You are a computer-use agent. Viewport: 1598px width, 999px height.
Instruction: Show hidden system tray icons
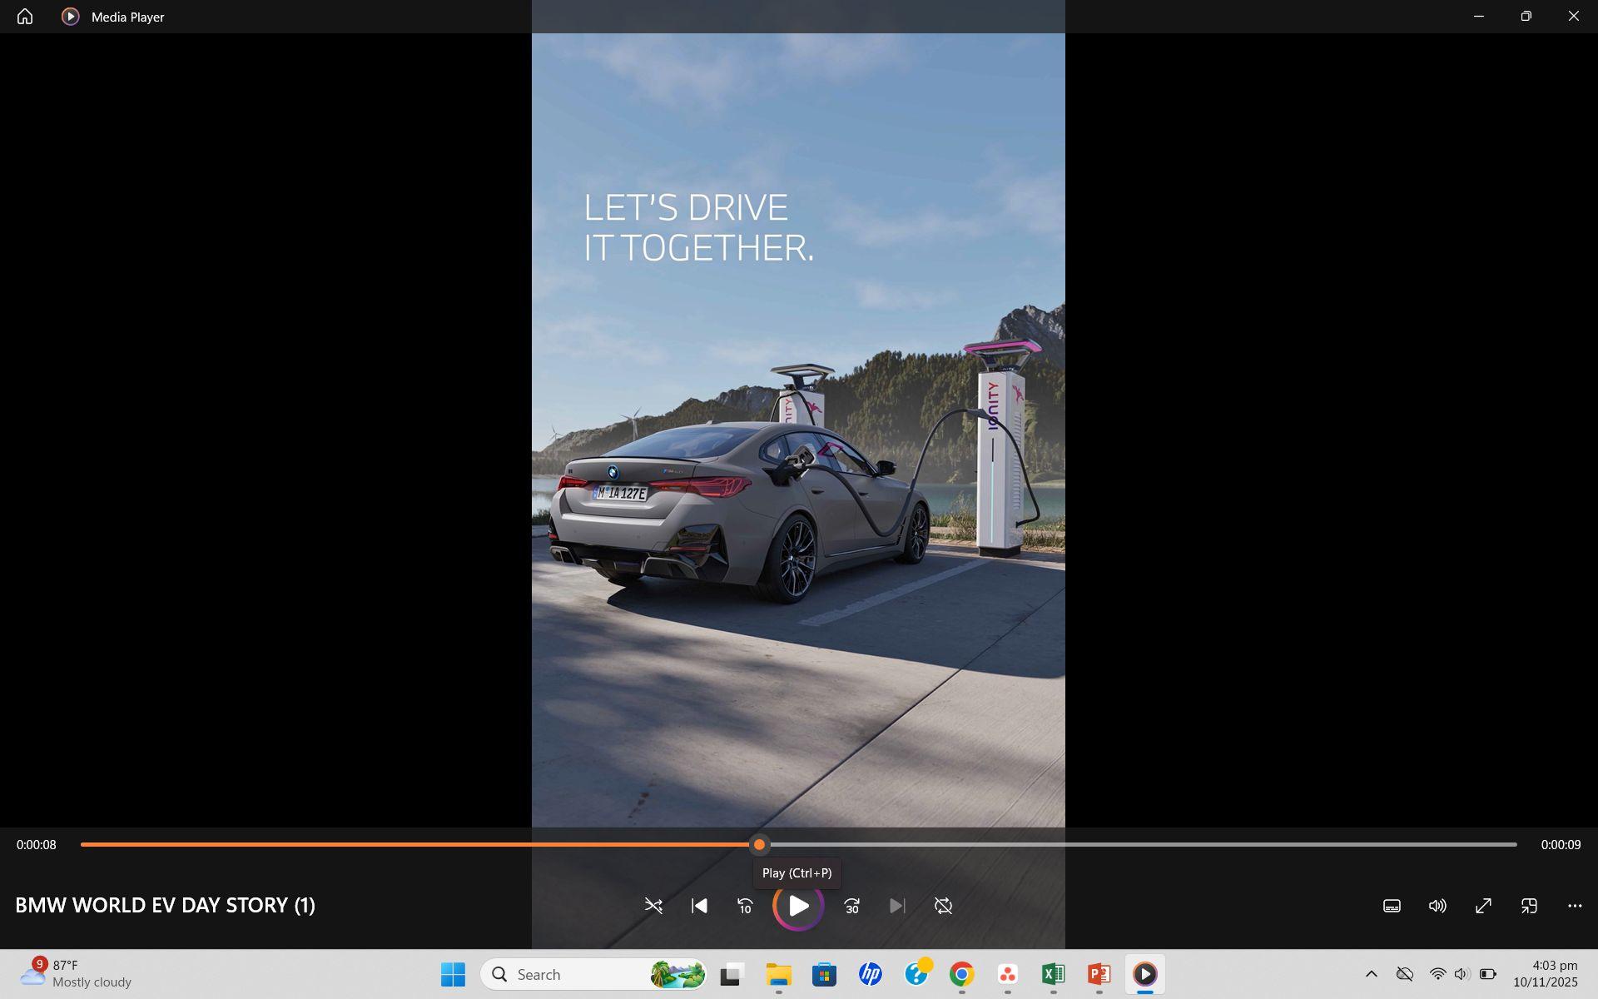click(1372, 974)
